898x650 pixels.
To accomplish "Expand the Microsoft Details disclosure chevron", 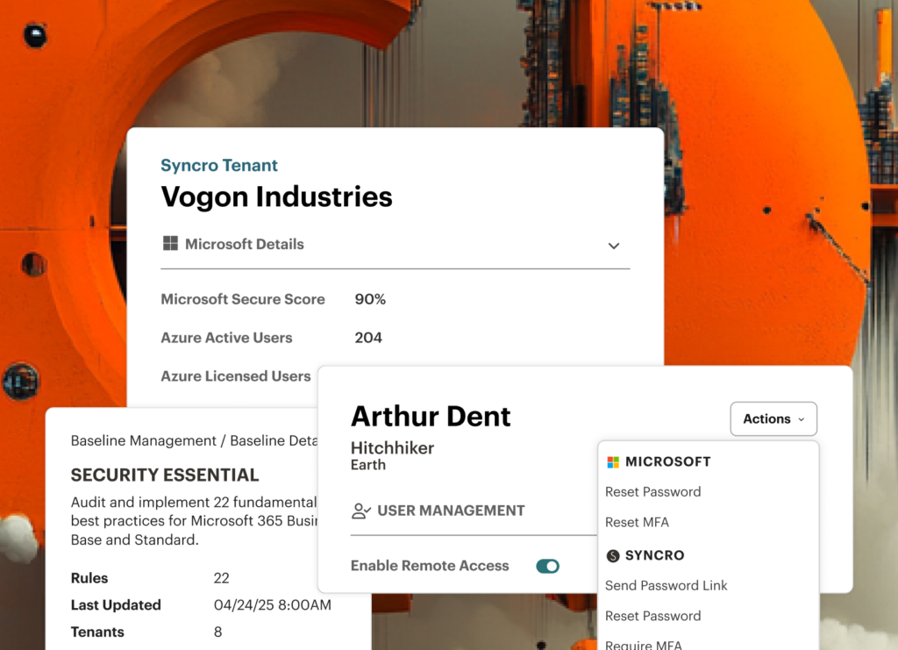I will coord(614,246).
